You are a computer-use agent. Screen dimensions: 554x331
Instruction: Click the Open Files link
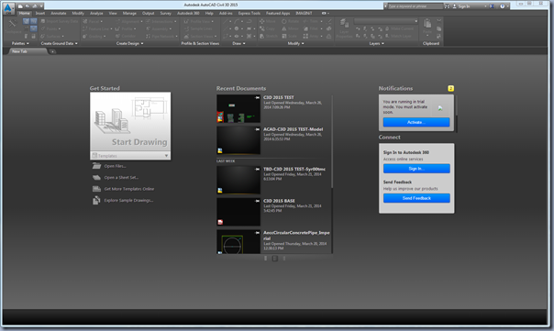[x=110, y=166]
